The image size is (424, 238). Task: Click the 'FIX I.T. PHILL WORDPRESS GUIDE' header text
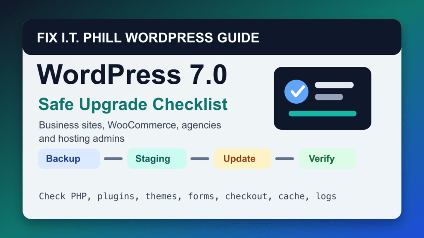click(x=148, y=38)
